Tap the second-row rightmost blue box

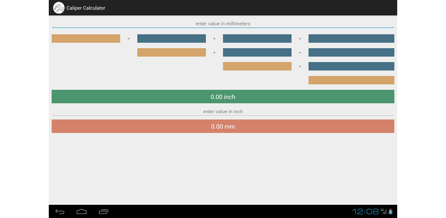351,52
